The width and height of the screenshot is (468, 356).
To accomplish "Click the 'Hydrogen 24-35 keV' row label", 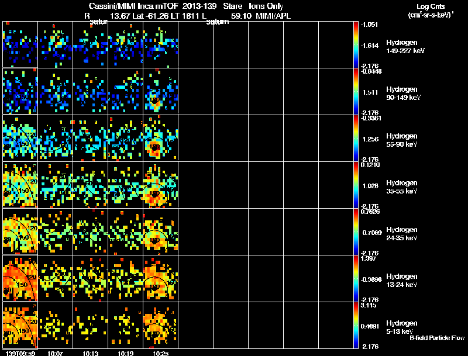I will coord(402,234).
